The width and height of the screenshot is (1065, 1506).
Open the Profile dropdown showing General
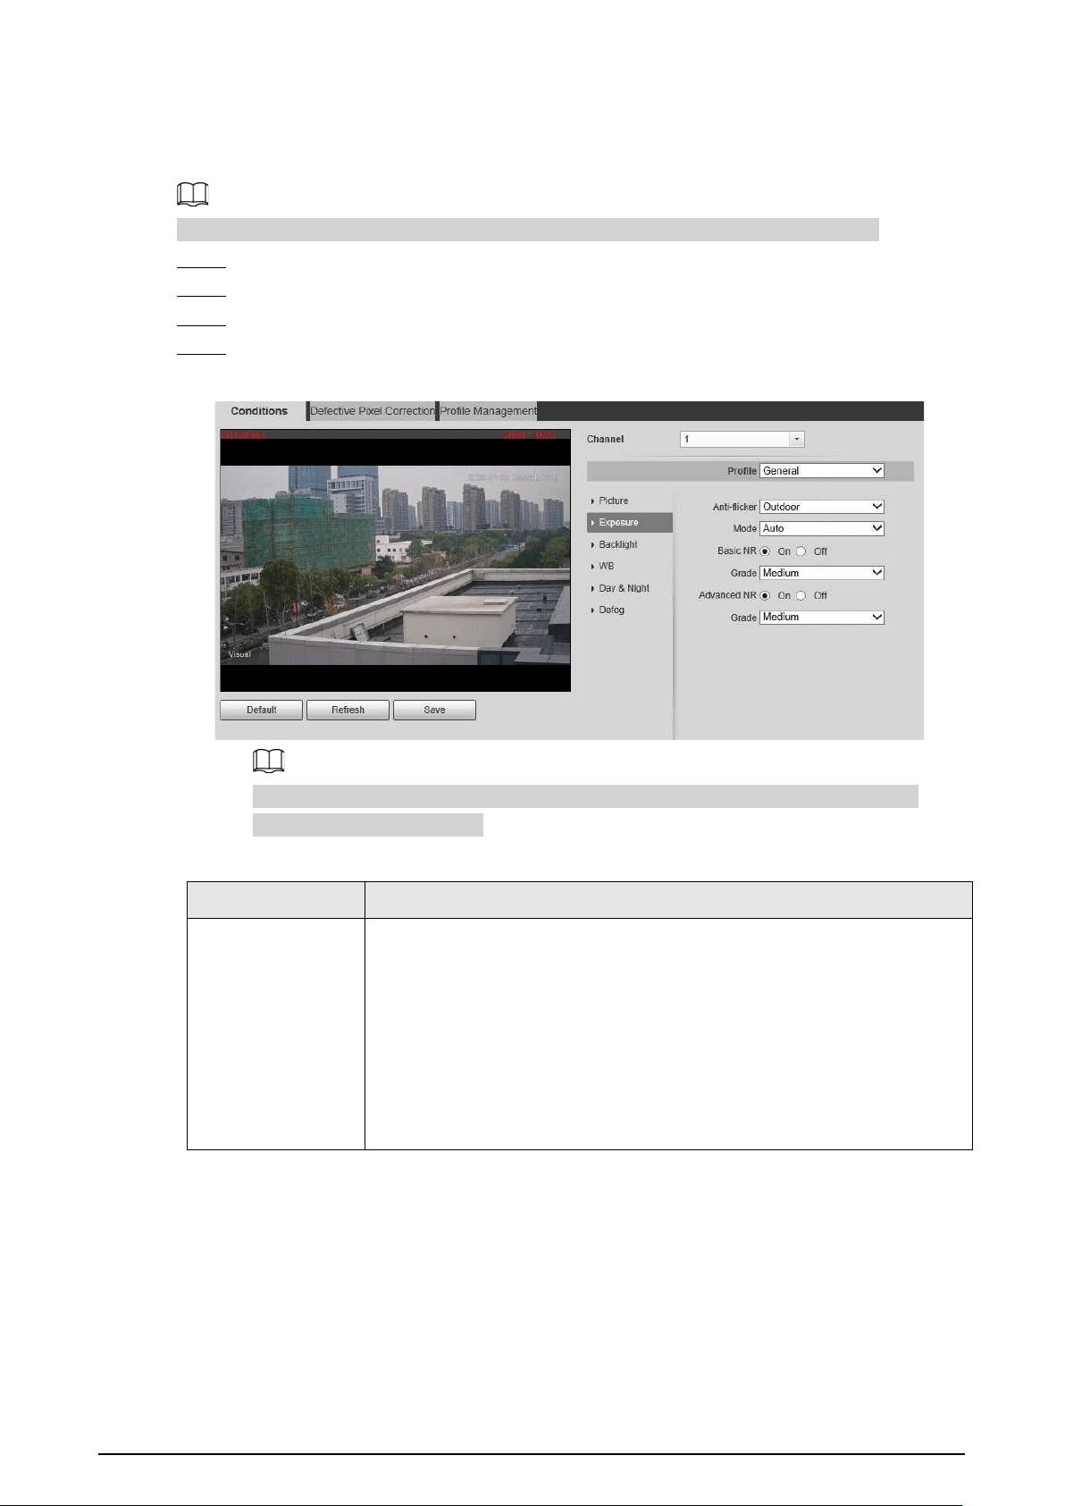[822, 471]
